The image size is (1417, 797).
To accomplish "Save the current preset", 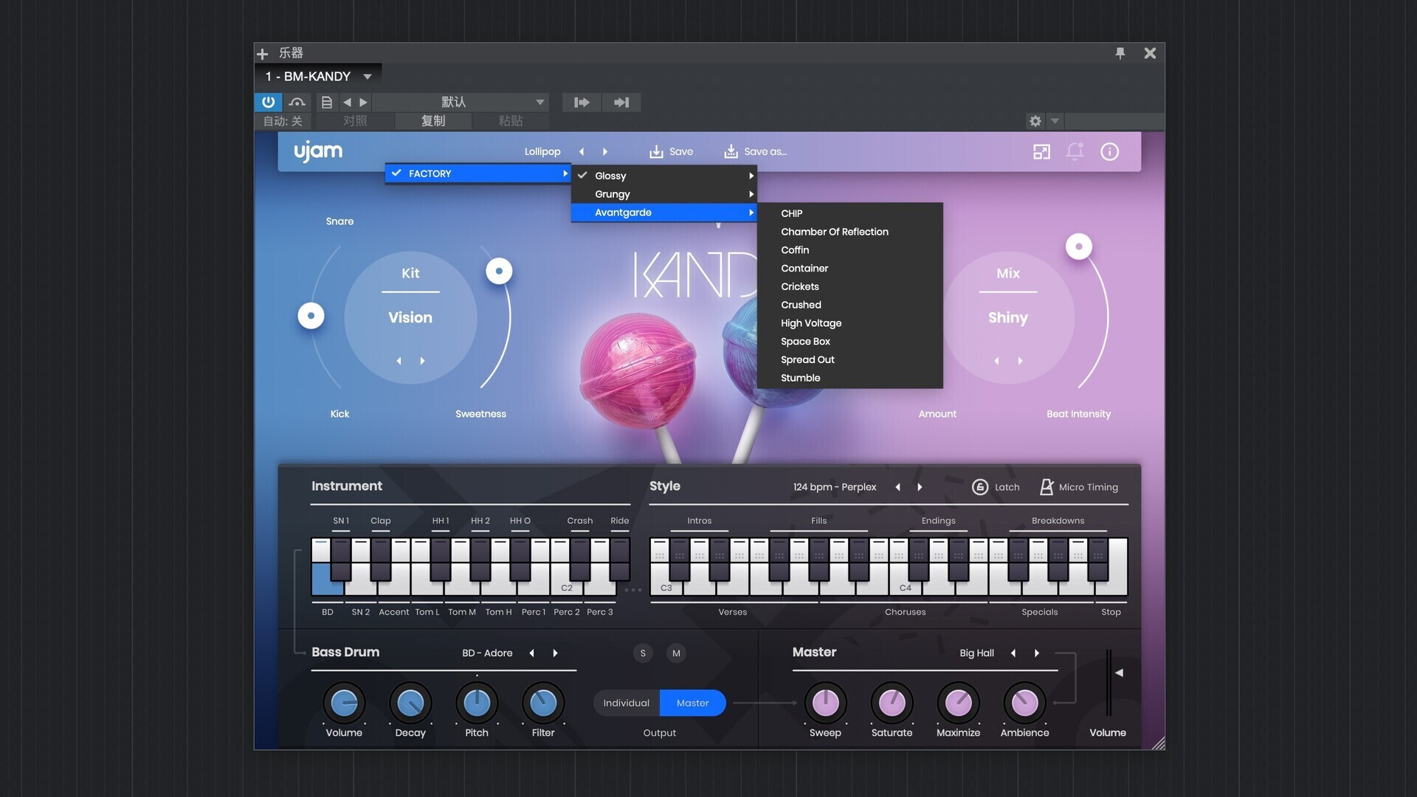I will click(x=671, y=151).
